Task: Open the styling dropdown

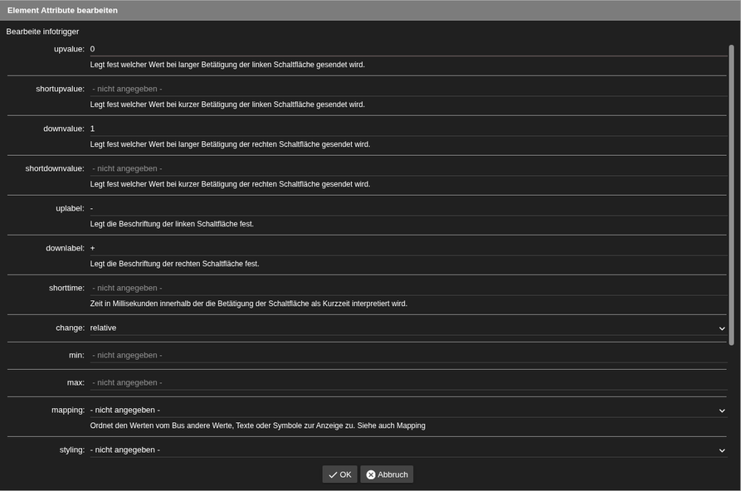Action: [408, 450]
